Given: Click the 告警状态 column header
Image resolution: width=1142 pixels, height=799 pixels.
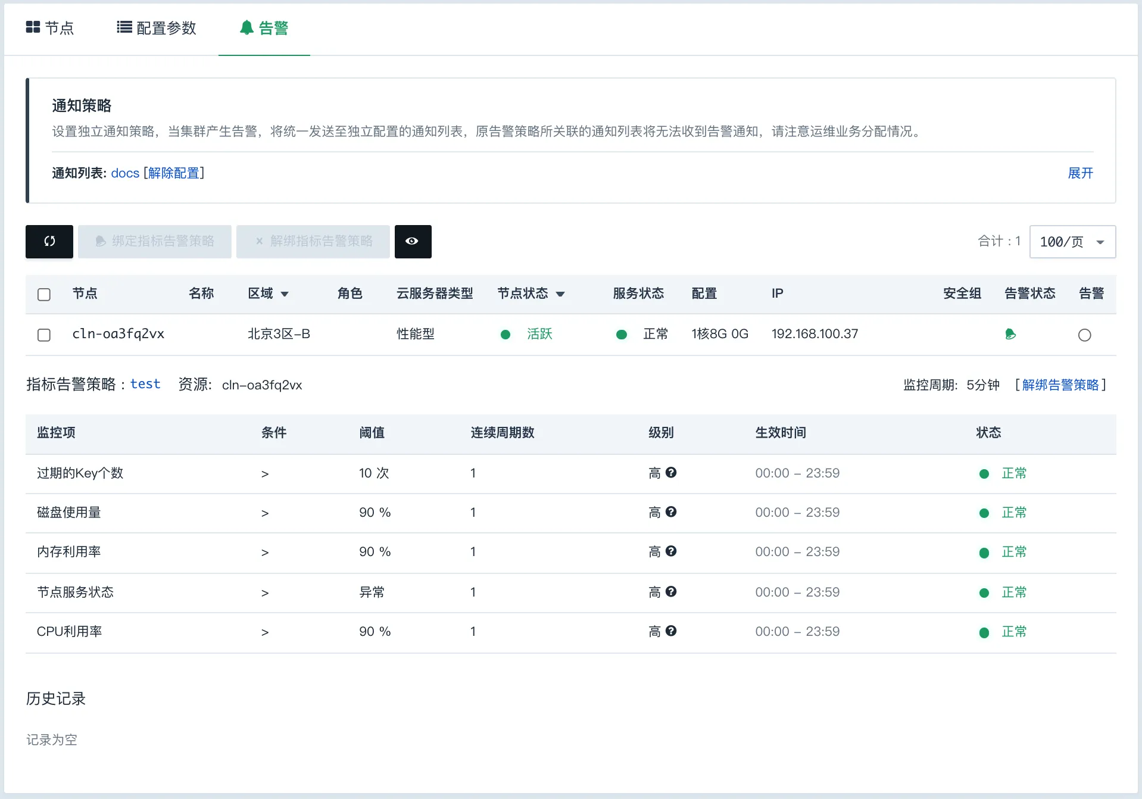Looking at the screenshot, I should (x=1029, y=294).
